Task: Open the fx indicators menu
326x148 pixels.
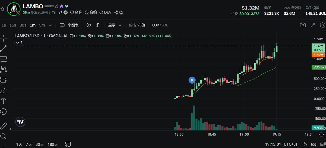Action: pos(98,25)
